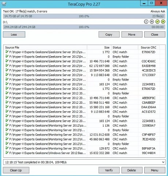Sort by Source CRC column header

(x=149, y=47)
